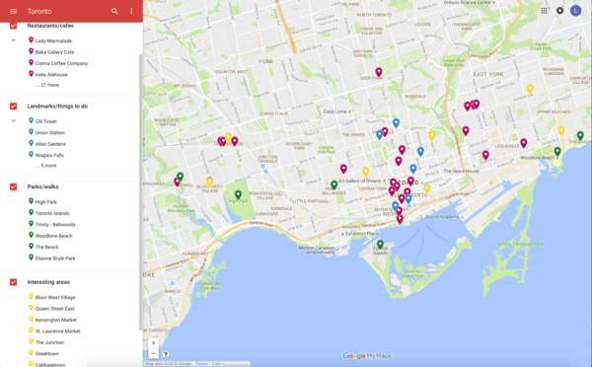The width and height of the screenshot is (592, 367).
Task: Select Niagara Falls in the list
Action: [49, 155]
